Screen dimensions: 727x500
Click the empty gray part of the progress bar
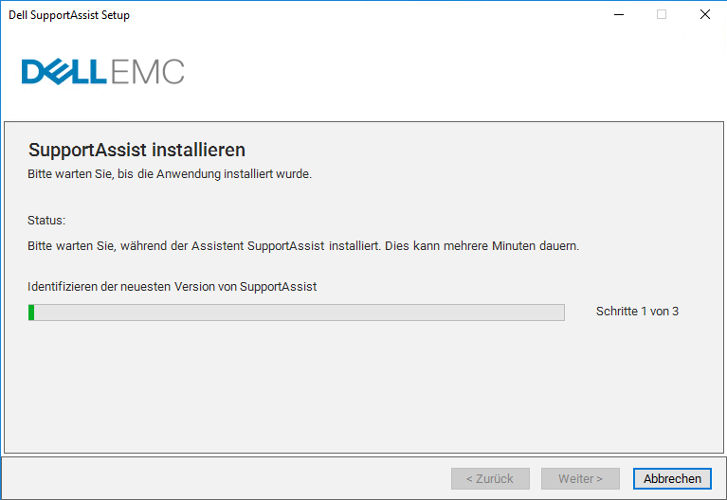click(300, 312)
